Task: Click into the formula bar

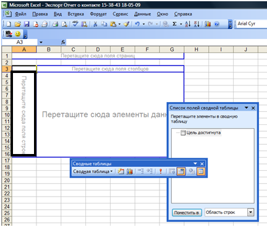Action: click(x=166, y=42)
